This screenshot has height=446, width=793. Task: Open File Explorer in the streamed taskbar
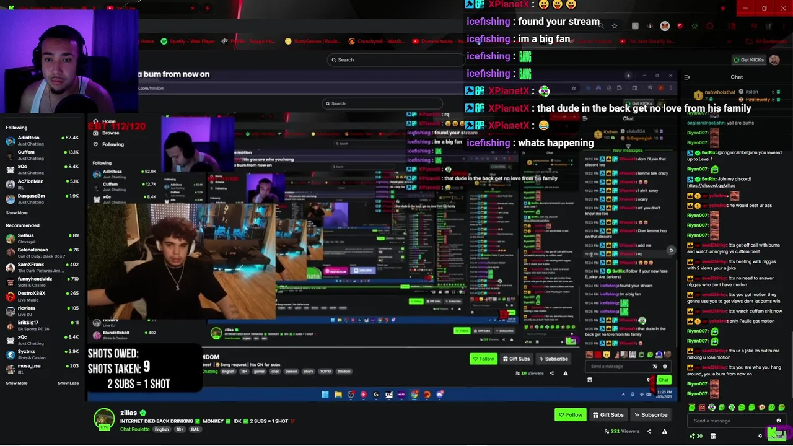click(338, 395)
